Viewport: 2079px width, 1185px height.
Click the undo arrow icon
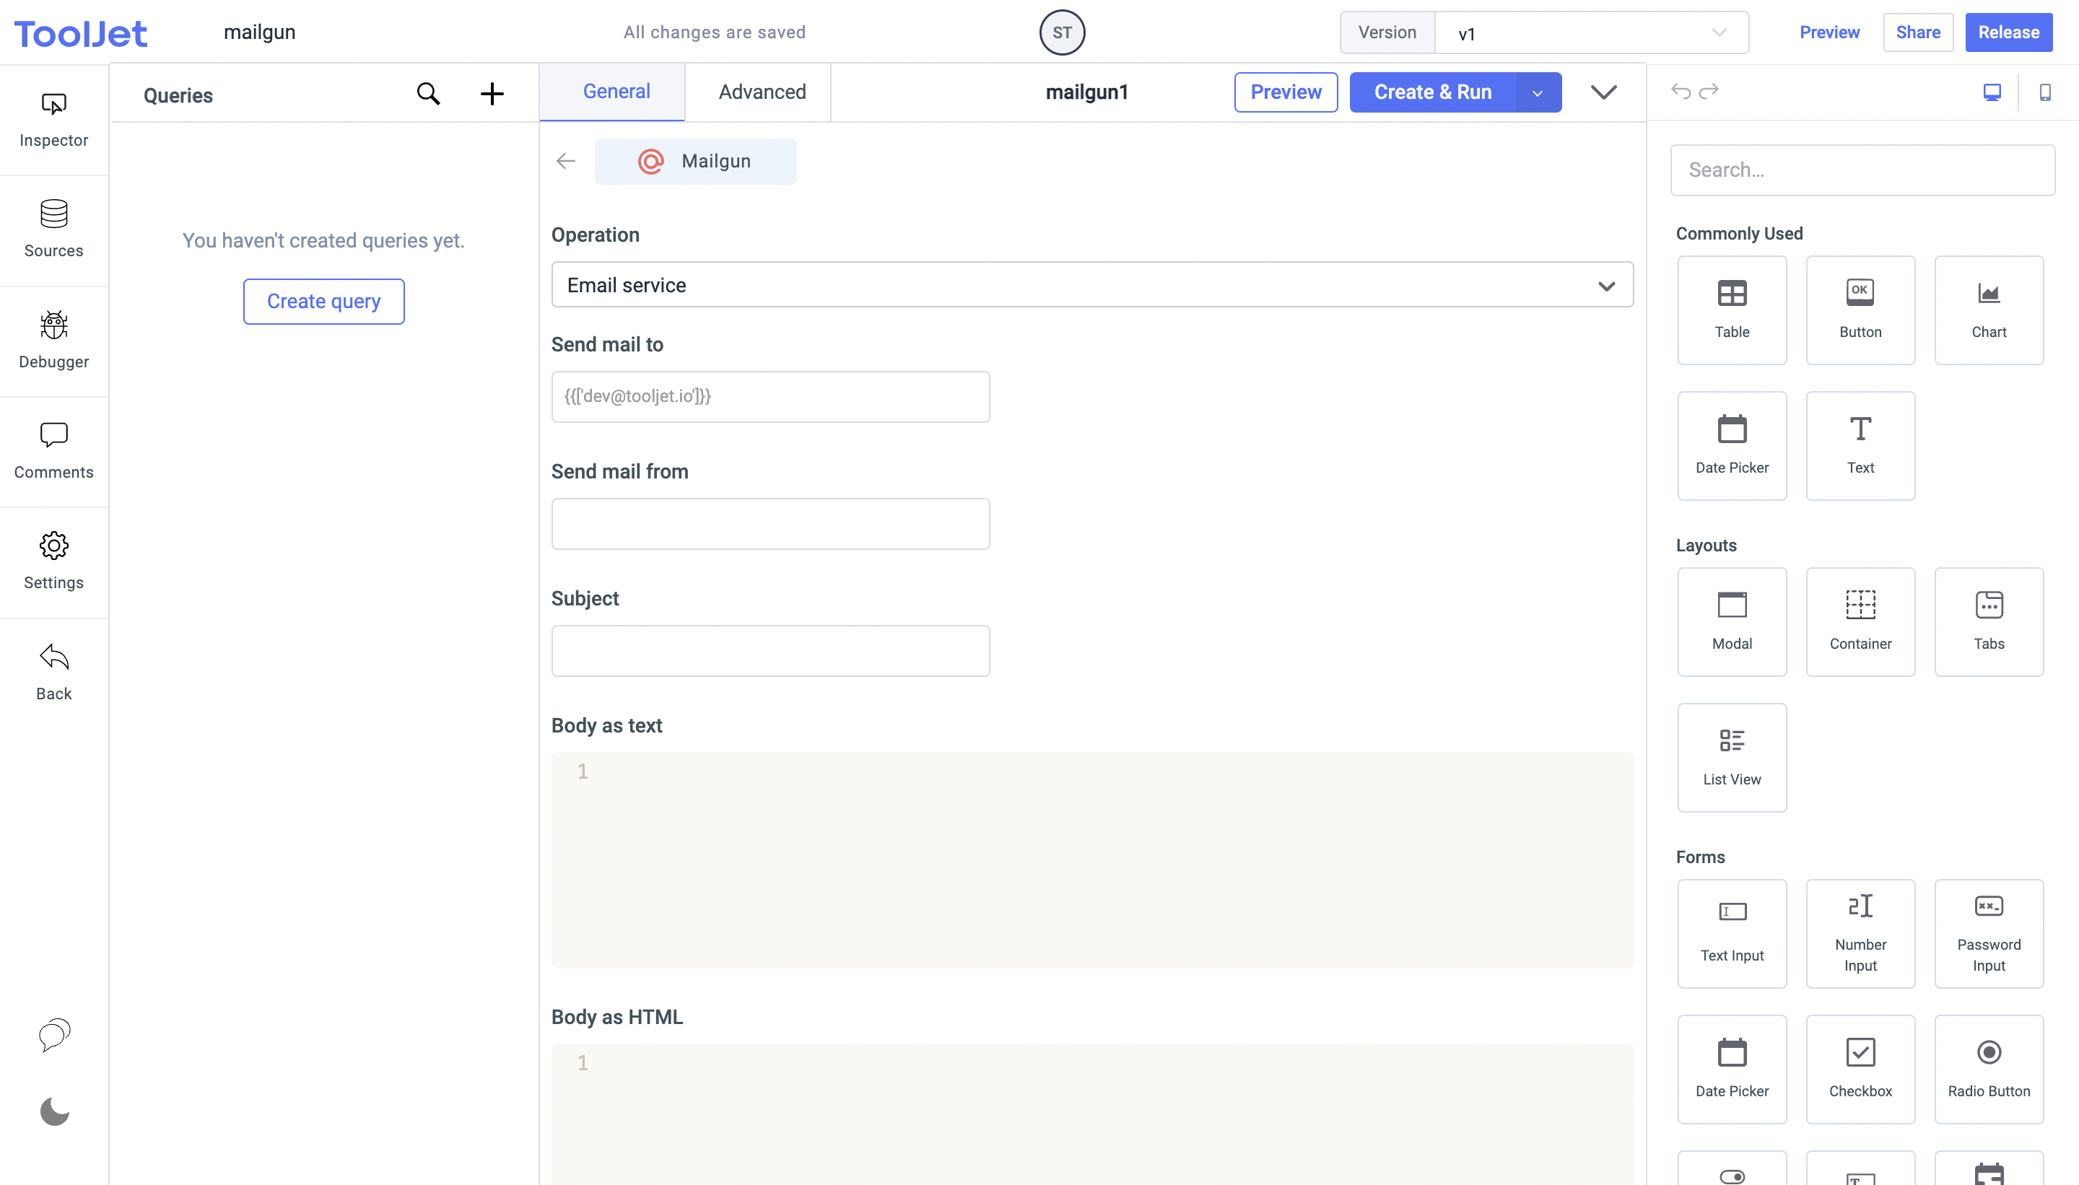(x=1680, y=91)
